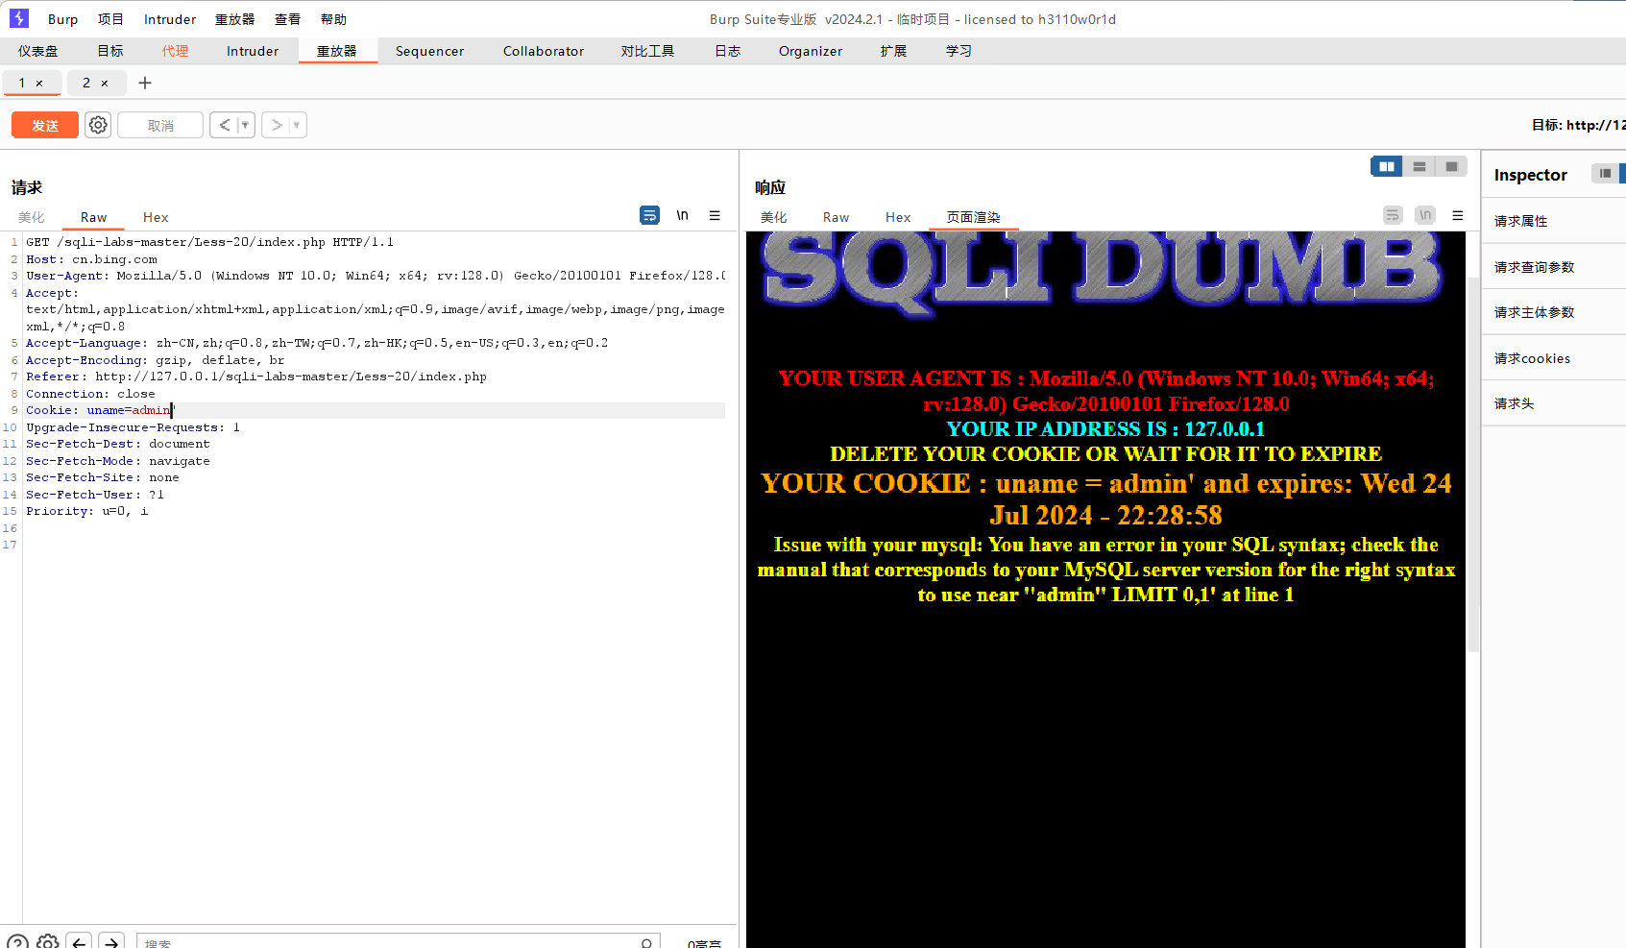Switch to the Sequencer tool tab
Image resolution: width=1626 pixels, height=948 pixels.
click(x=429, y=51)
